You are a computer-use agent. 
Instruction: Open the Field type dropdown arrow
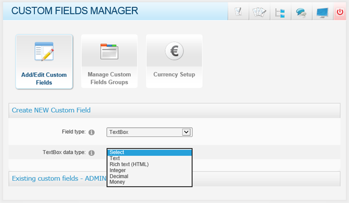pos(186,132)
